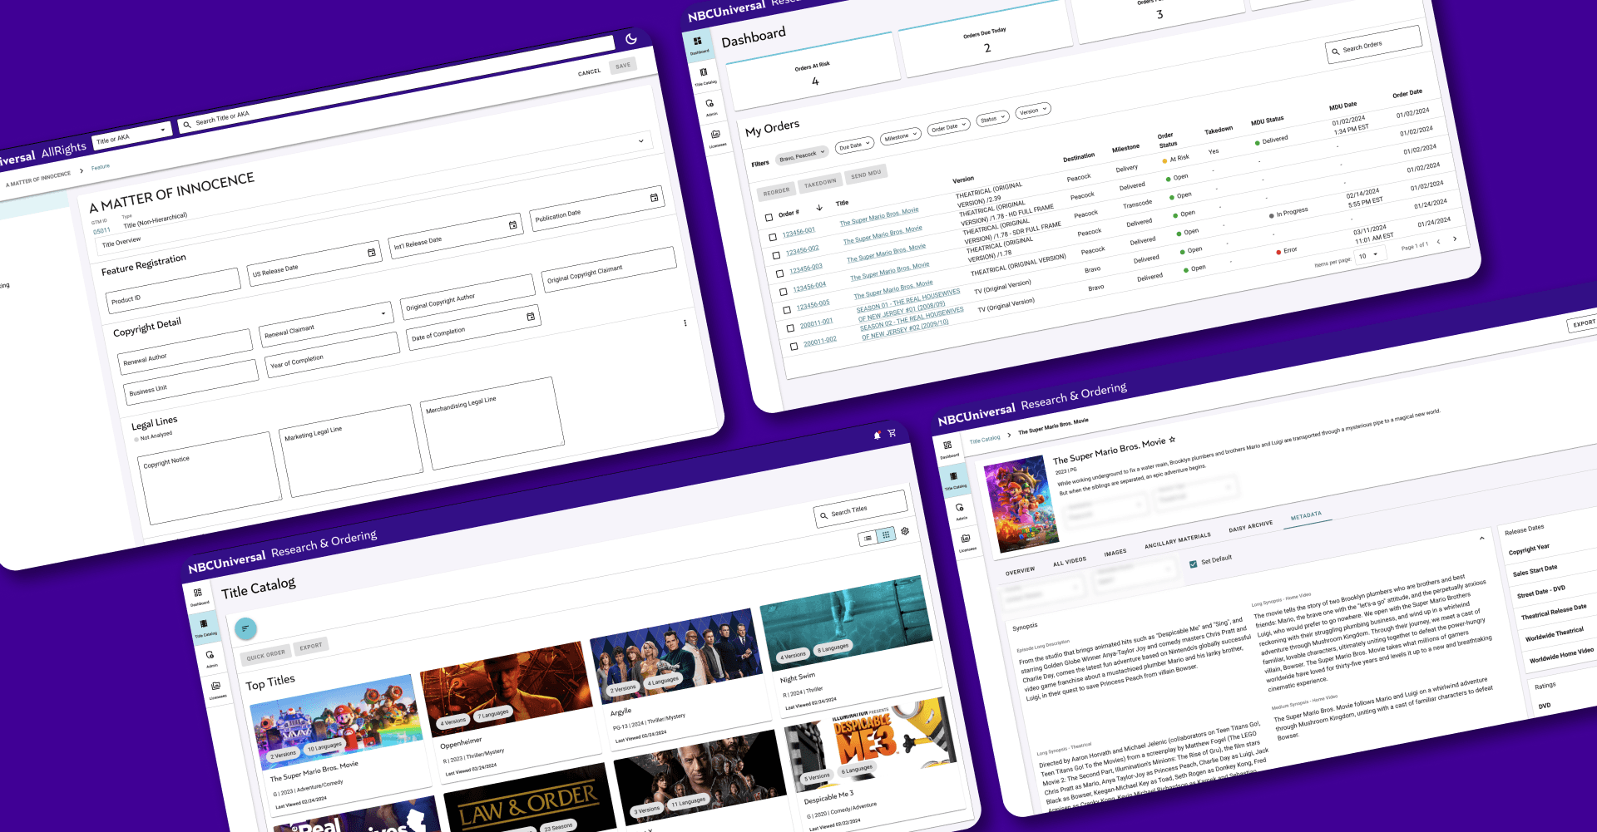Check the box for order 200011-002
Image resolution: width=1597 pixels, height=832 pixels.
794,346
